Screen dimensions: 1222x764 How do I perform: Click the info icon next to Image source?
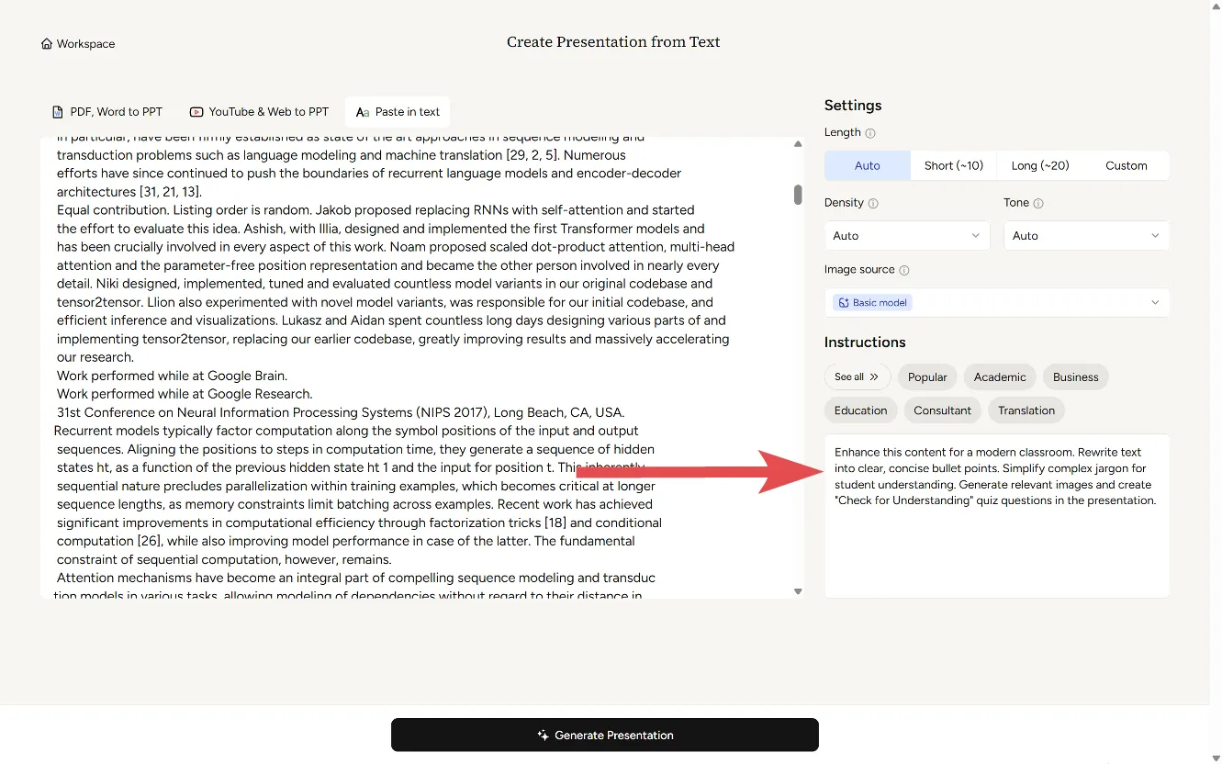[904, 270]
